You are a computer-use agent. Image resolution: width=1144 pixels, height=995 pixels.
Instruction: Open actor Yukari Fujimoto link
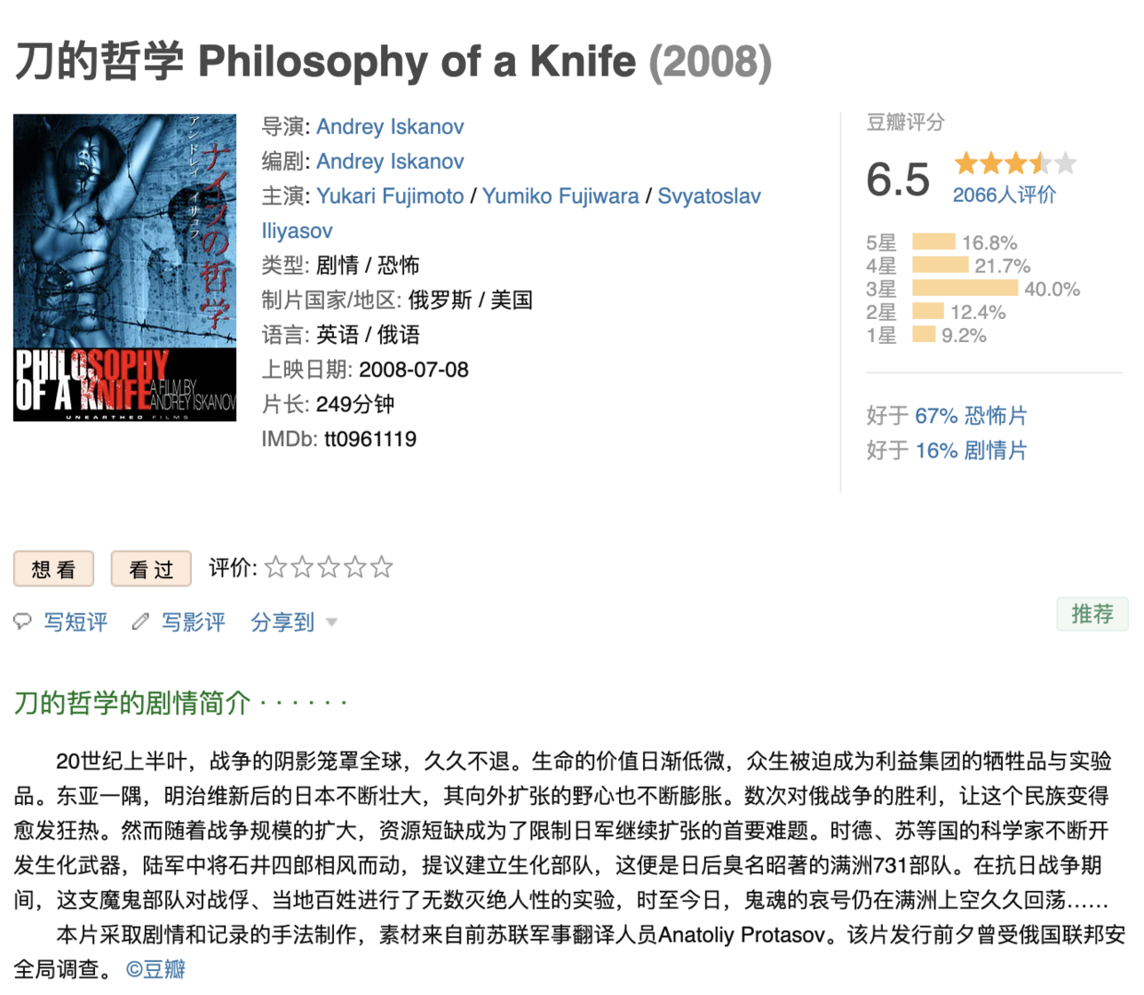point(389,196)
